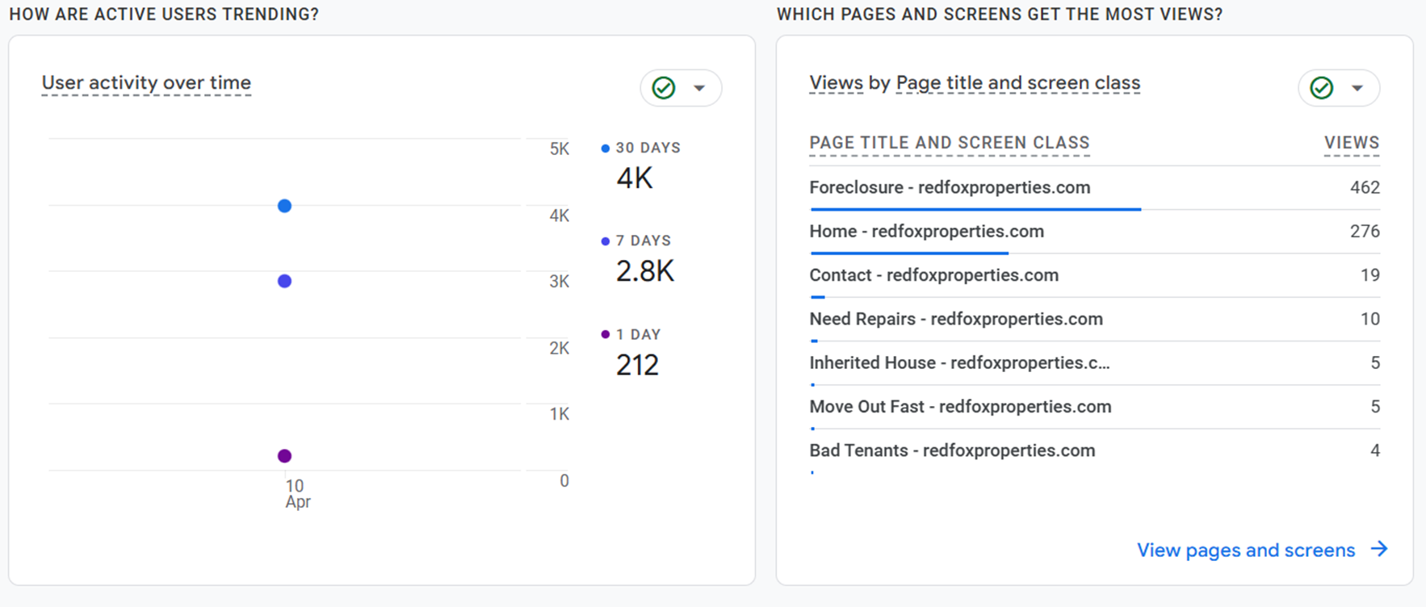The height and width of the screenshot is (607, 1426).
Task: Select the Bad Tenants - redfoxproperties.com row
Action: 1094,450
